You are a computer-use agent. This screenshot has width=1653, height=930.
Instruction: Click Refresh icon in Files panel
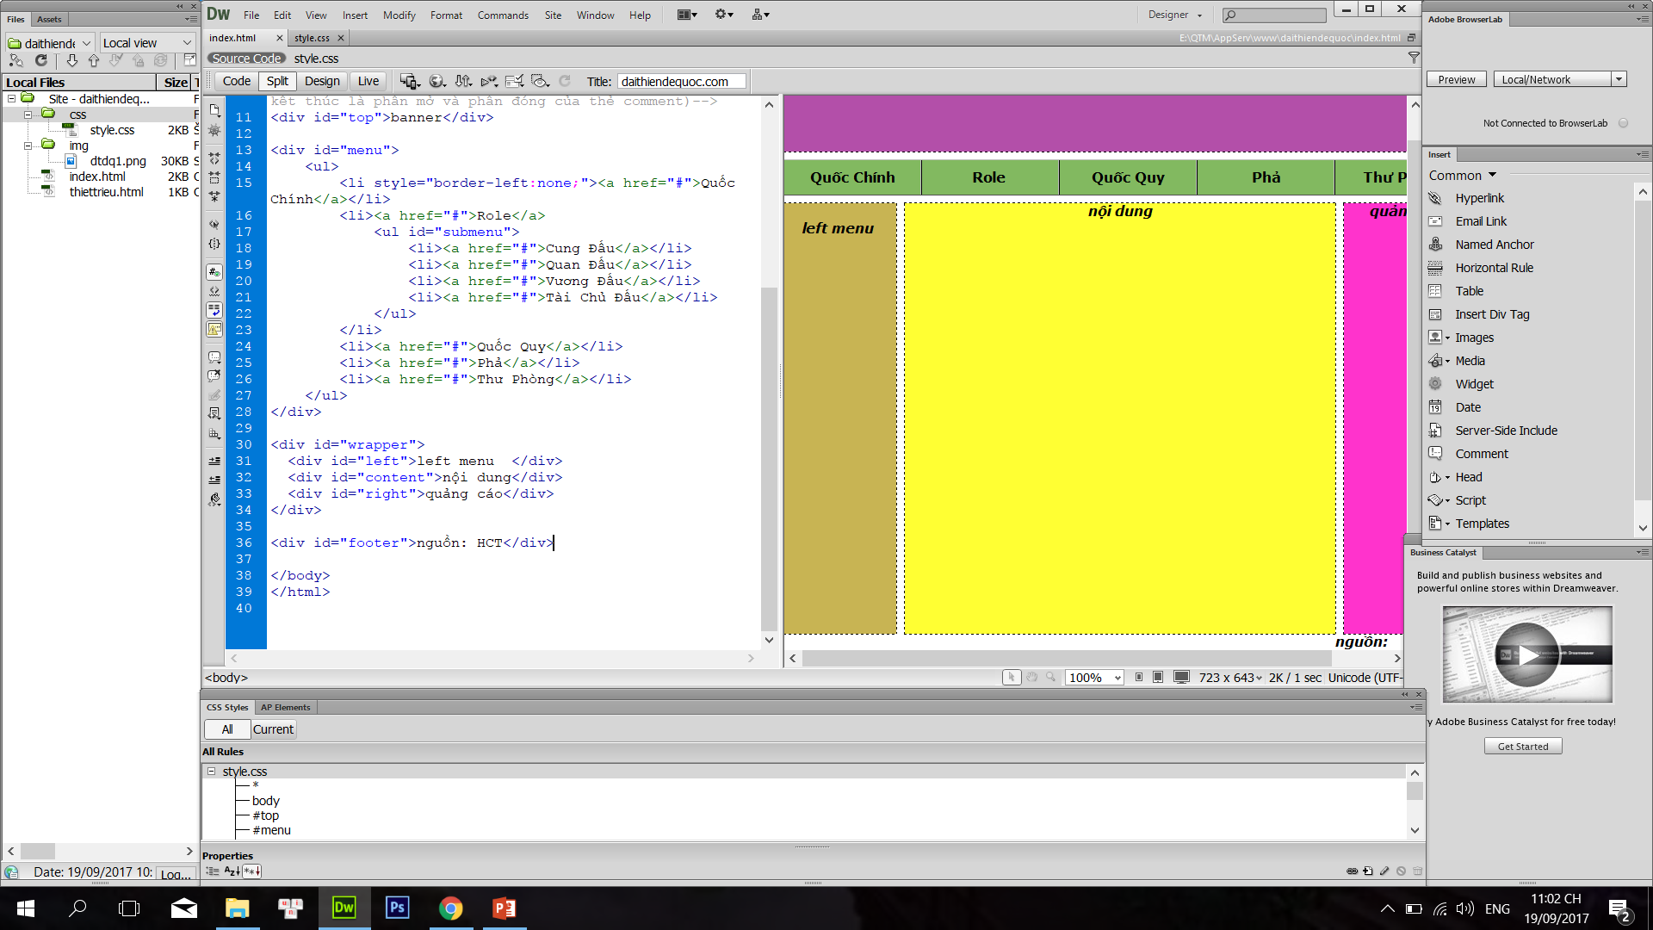point(40,60)
